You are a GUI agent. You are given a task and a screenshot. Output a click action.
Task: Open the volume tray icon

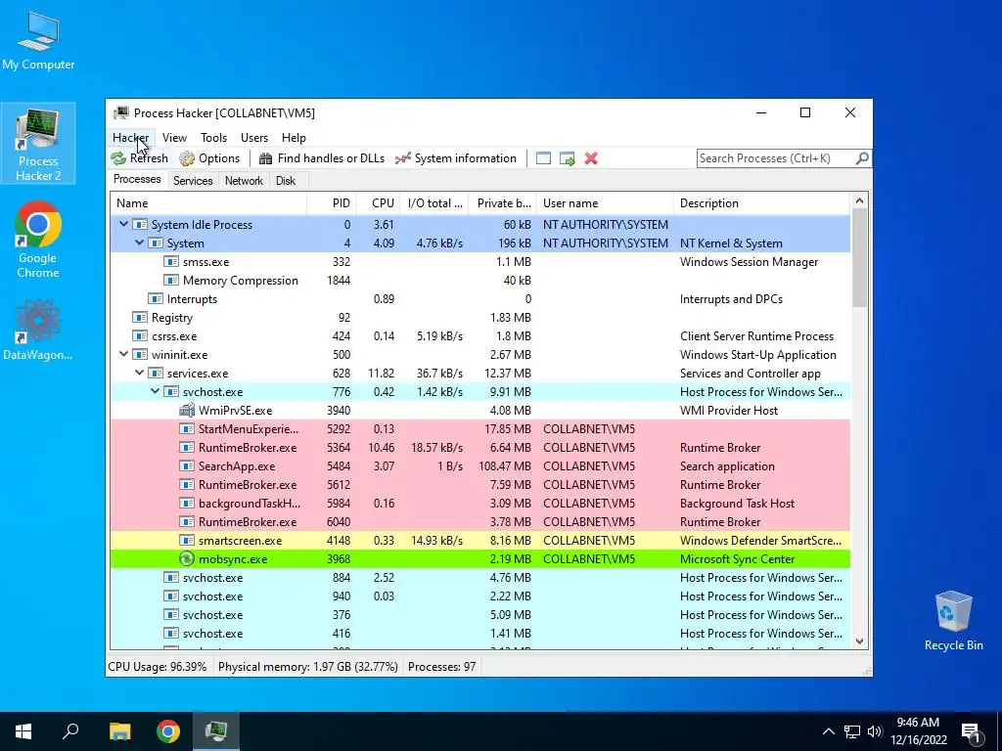point(875,731)
